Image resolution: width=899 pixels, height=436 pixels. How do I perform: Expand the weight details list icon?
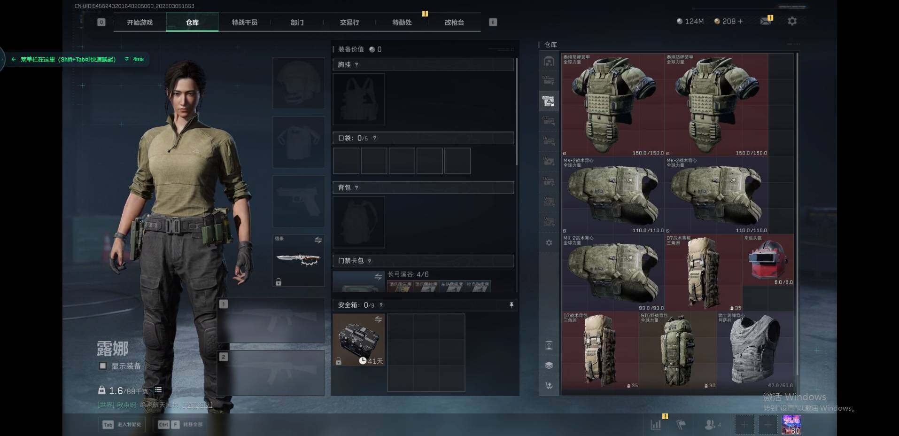(158, 390)
